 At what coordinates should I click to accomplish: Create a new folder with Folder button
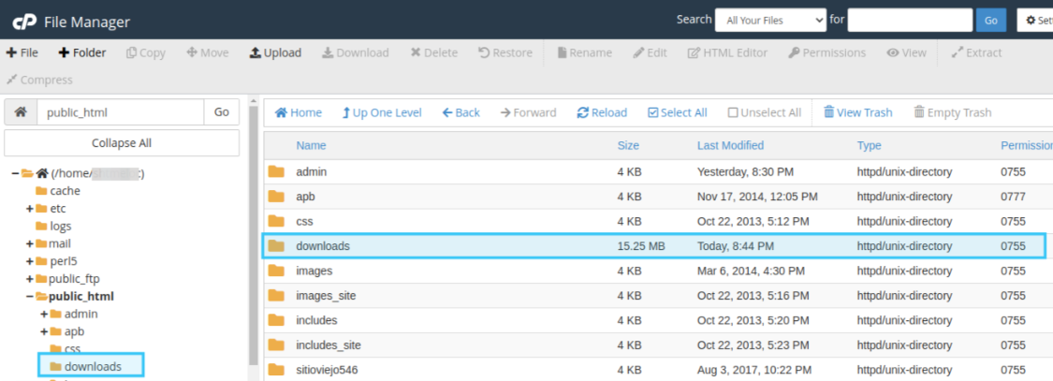[82, 52]
